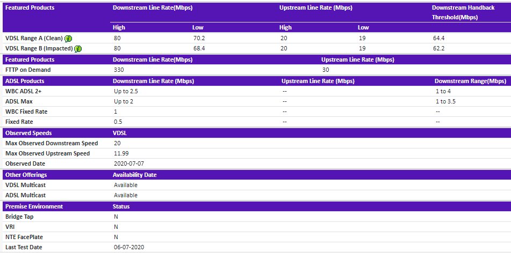This screenshot has width=511, height=253.
Task: Click the info icon beside VDSL Range B (Impacted)
Action: [78, 49]
